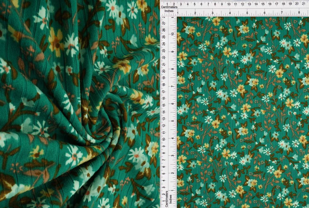Viewport: 309px width, 208px height.
Task: Click the horizontal 'Inches' label on top ruler
Action: coord(169,11)
